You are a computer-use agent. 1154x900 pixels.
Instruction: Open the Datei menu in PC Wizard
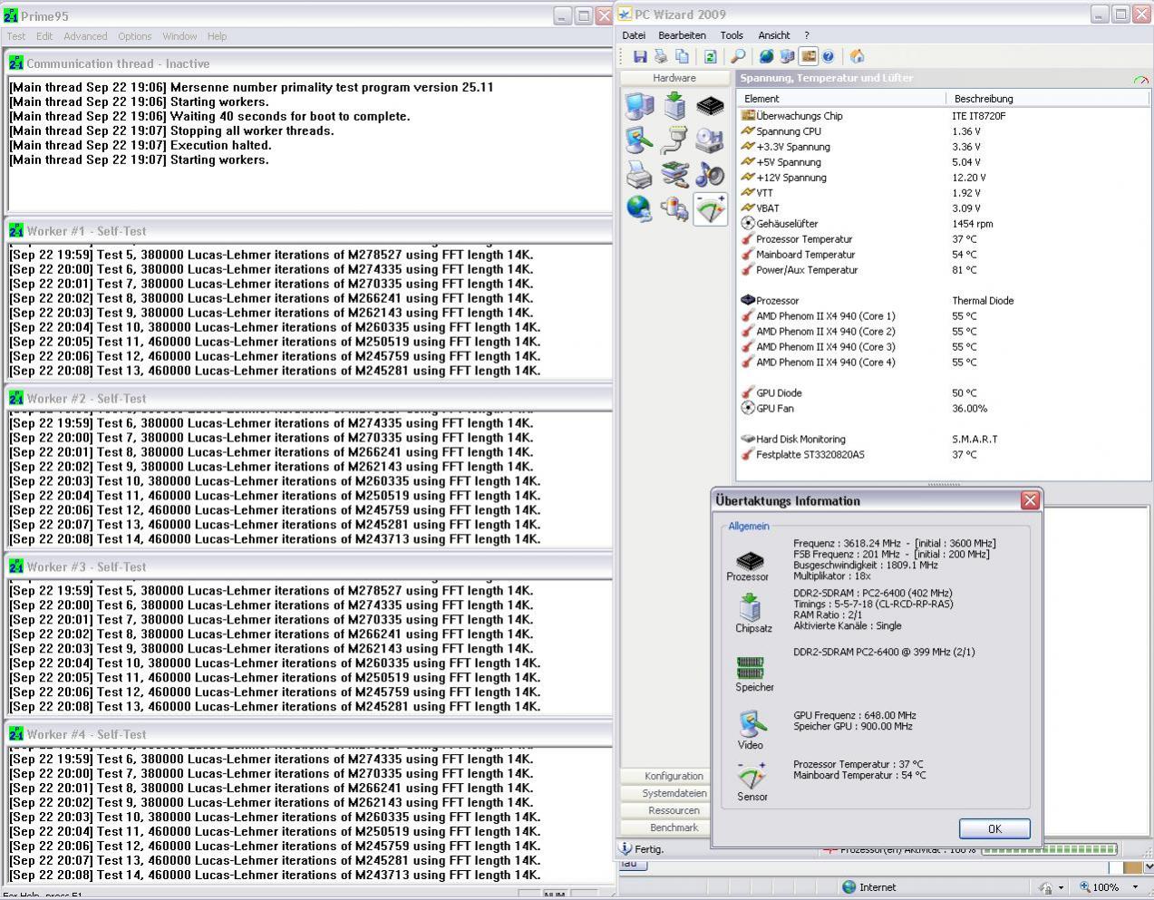(634, 35)
